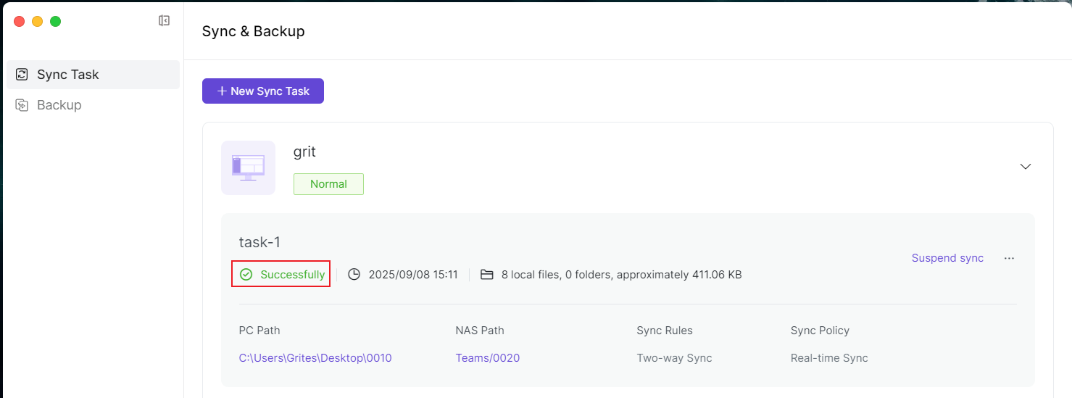This screenshot has width=1072, height=398.
Task: Click Suspend sync for task-1
Action: point(947,258)
